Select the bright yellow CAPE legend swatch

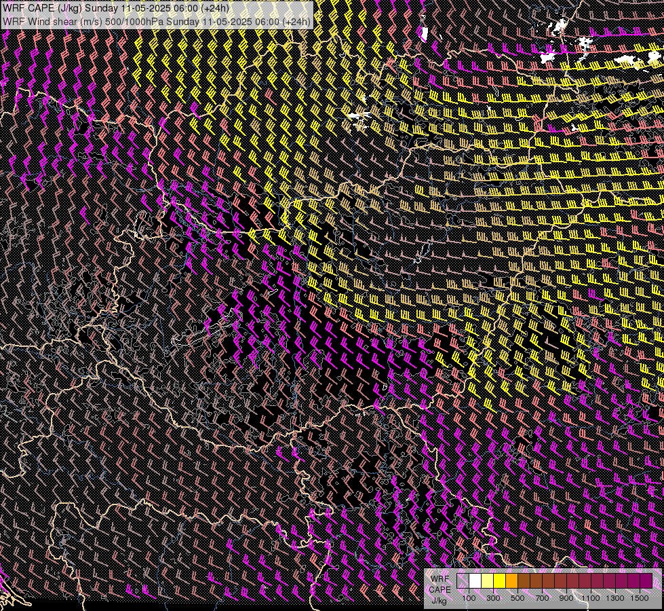500,580
